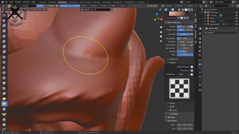Click the pan hand viewport gizmo
Screen dimensions: 239x134
(161, 32)
